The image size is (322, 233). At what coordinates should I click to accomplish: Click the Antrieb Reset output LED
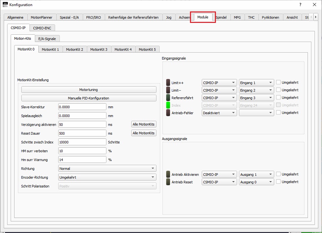(168, 182)
